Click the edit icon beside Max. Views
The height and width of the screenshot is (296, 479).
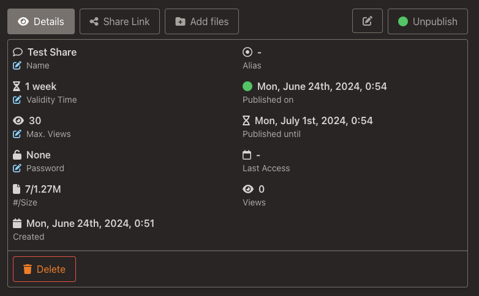point(17,134)
